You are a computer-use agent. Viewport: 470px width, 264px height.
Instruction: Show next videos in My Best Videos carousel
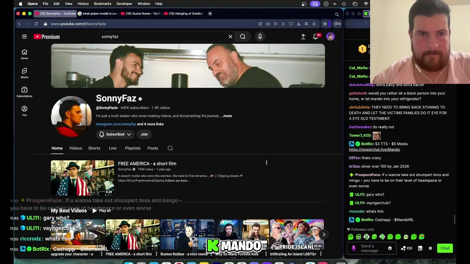(x=323, y=234)
